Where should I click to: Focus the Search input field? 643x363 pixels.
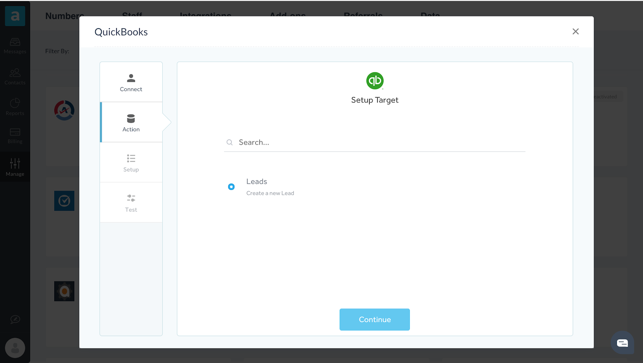[375, 142]
